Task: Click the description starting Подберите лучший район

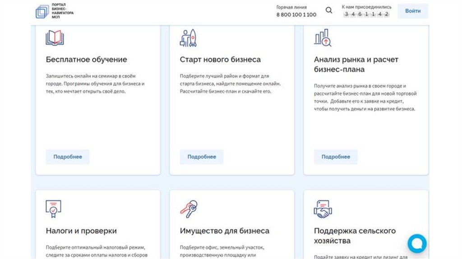Action: click(x=230, y=83)
